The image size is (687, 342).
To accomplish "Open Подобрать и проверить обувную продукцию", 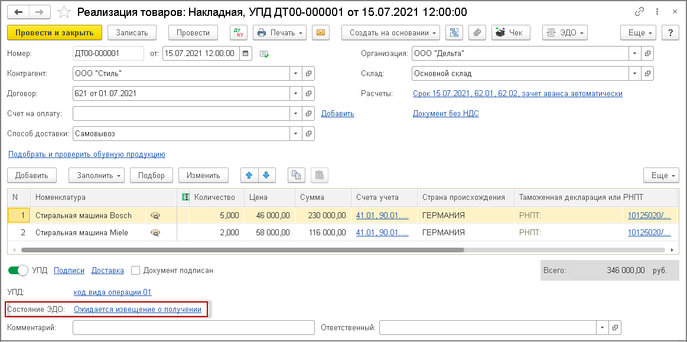I will [87, 154].
